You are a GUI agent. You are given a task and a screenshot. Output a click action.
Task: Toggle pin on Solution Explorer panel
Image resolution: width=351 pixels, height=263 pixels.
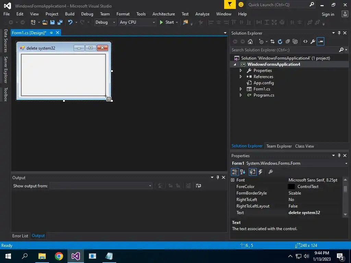[x=339, y=33]
